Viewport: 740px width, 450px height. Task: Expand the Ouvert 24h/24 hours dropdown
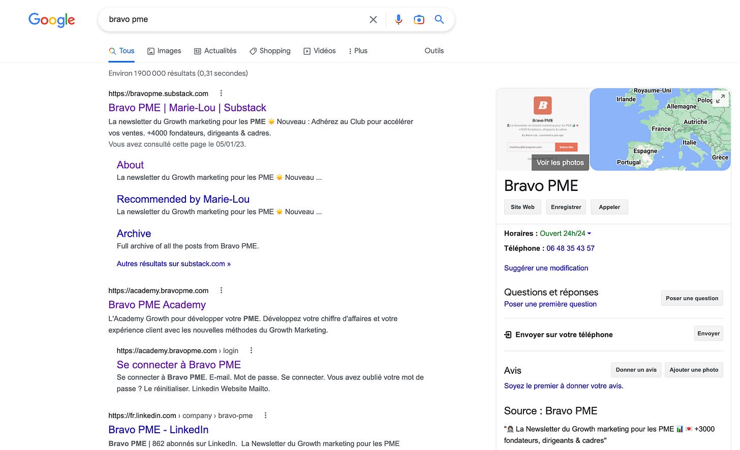[x=565, y=233]
